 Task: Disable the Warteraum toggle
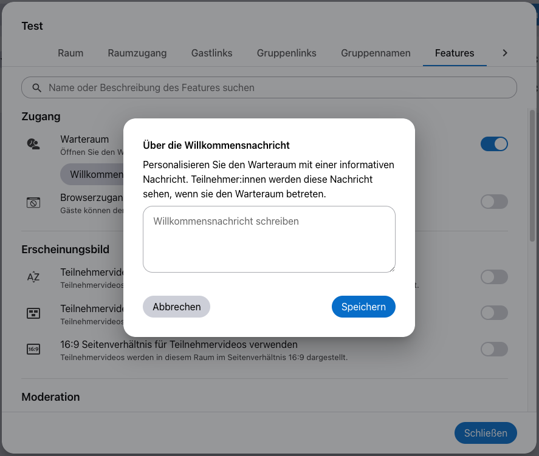pos(494,144)
